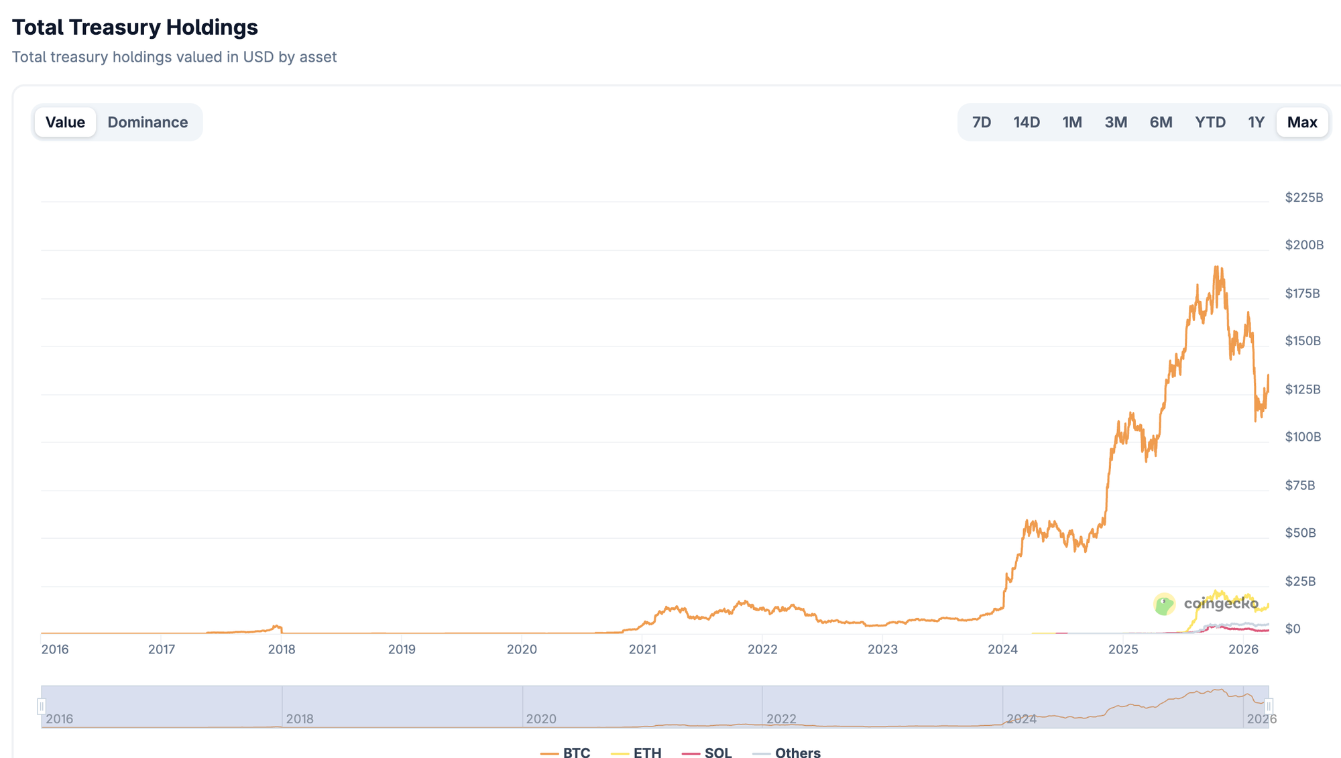Select the 6M time range
This screenshot has width=1341, height=758.
(1161, 122)
